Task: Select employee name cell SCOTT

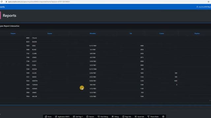Action: (x=34, y=61)
